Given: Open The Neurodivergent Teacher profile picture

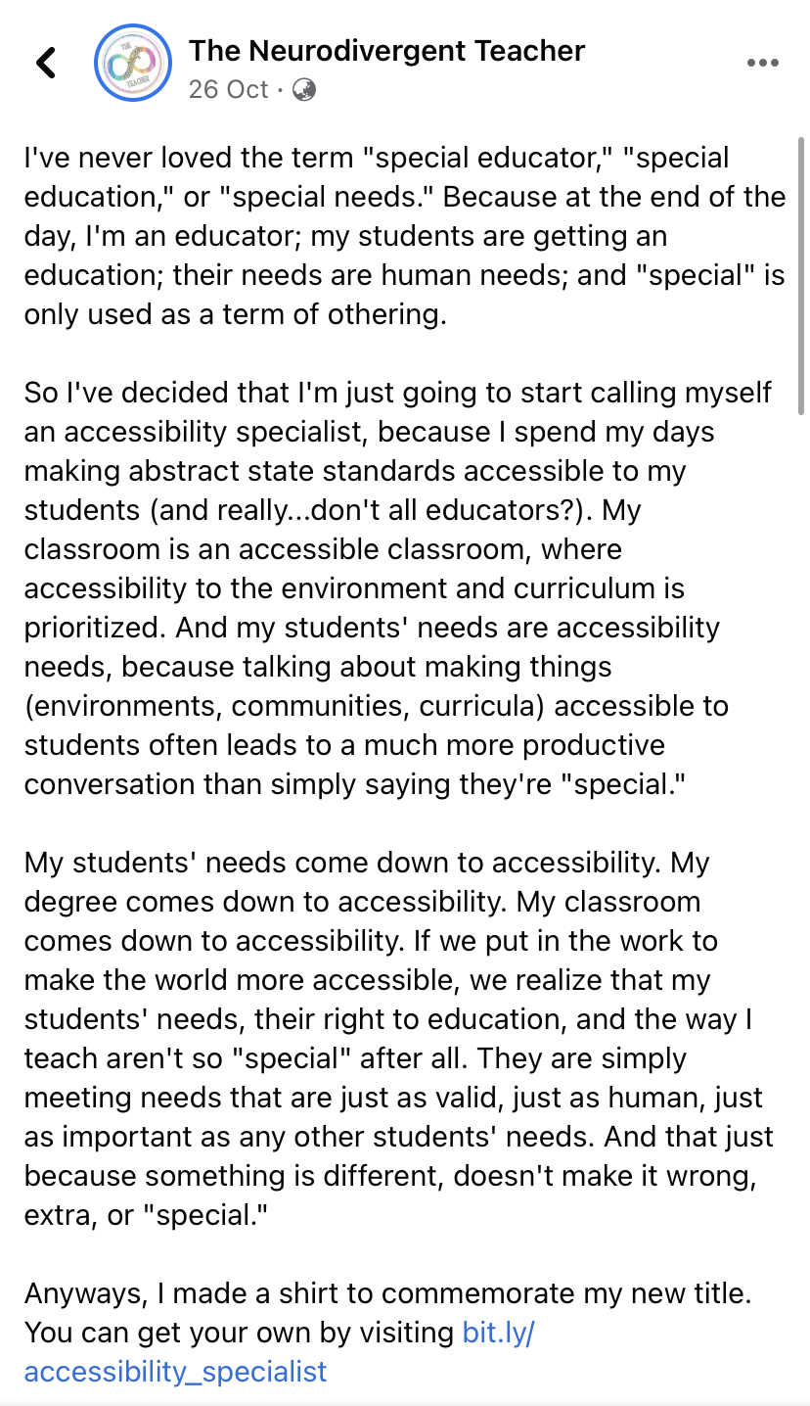Looking at the screenshot, I should pyautogui.click(x=132, y=63).
